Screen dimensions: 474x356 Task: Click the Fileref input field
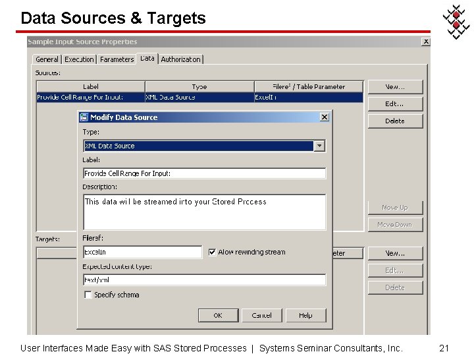[142, 252]
